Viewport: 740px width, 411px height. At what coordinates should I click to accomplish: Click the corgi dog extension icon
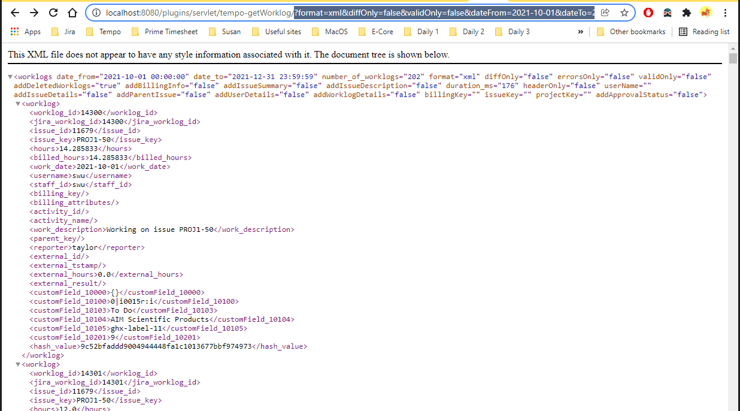click(705, 12)
